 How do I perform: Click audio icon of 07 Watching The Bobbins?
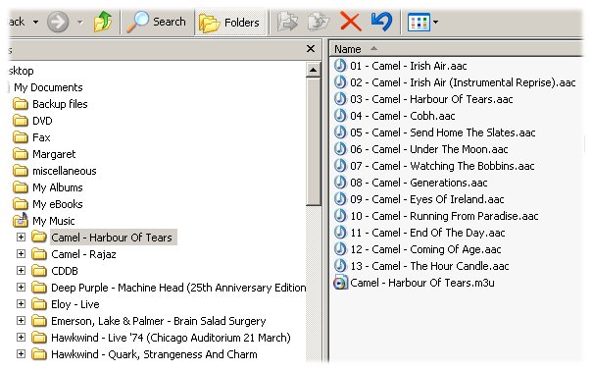[x=340, y=165]
